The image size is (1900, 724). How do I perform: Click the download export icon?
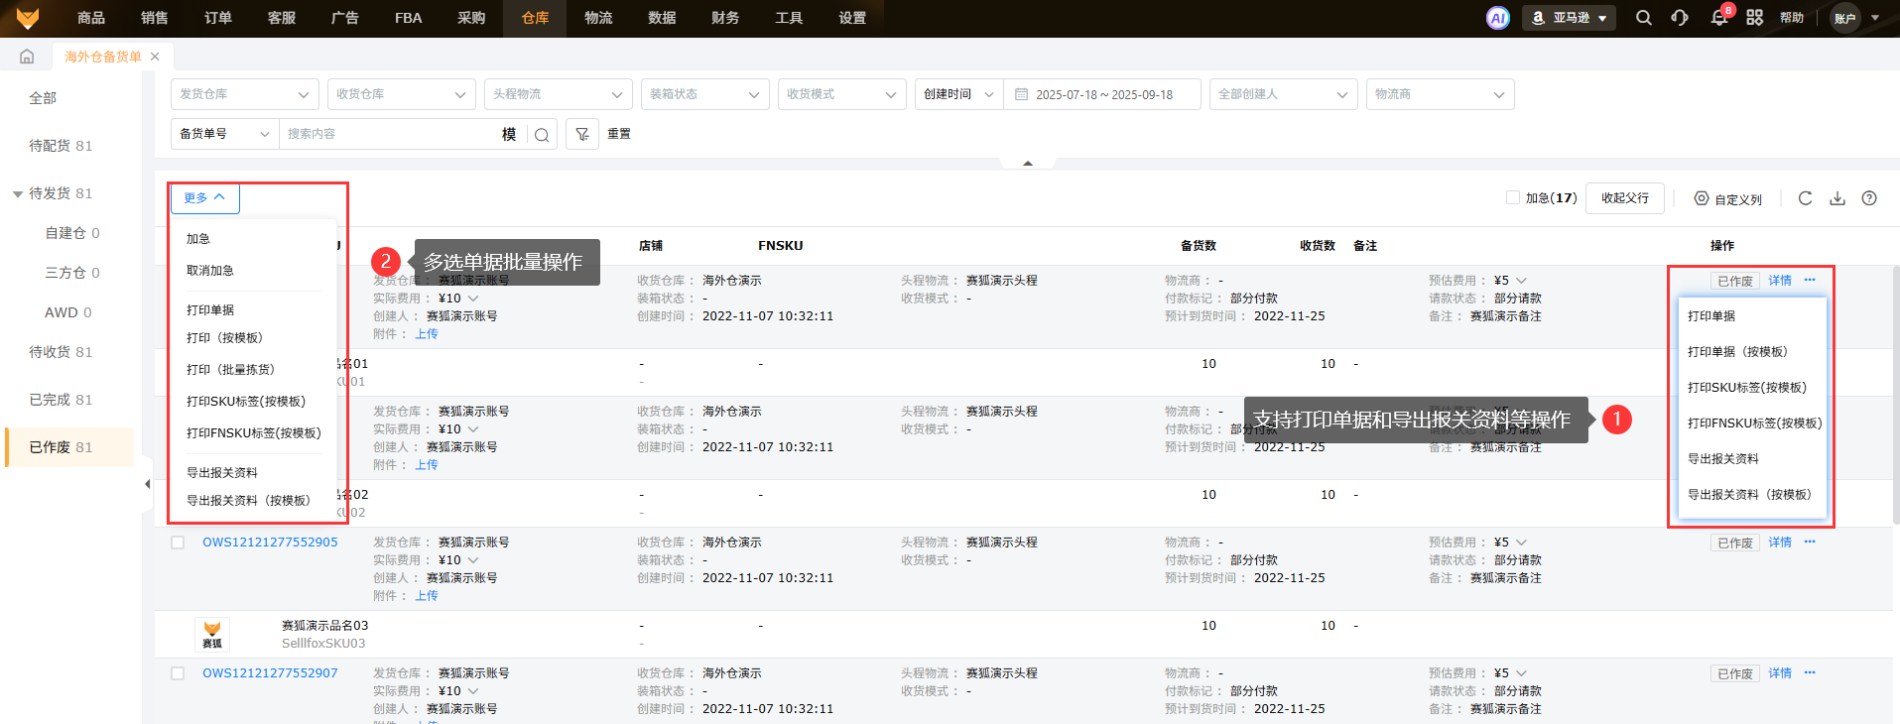click(x=1837, y=198)
